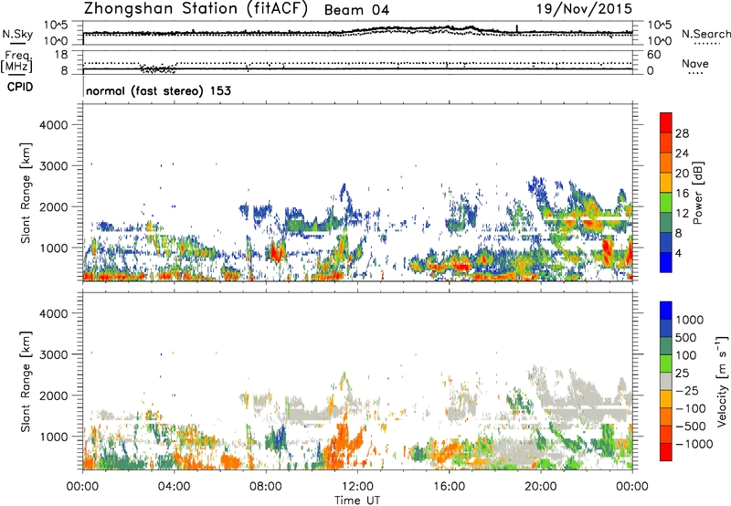
Task: Click the "16:00" time axis label
Action: tap(449, 487)
